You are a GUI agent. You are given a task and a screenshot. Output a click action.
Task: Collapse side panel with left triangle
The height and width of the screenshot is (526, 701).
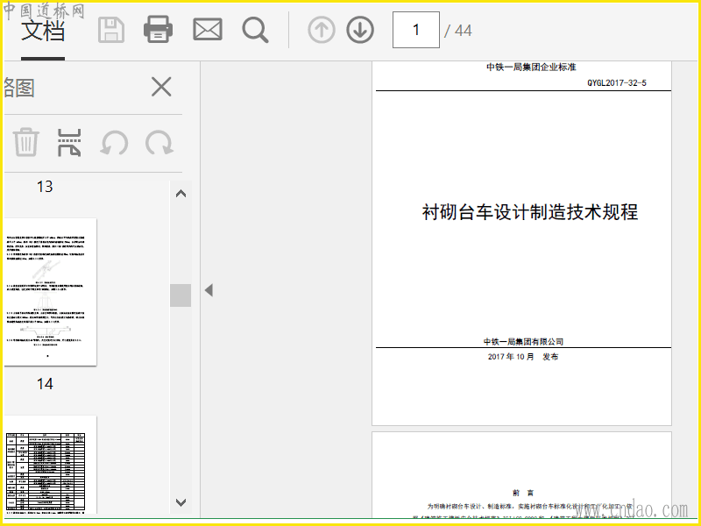(209, 290)
